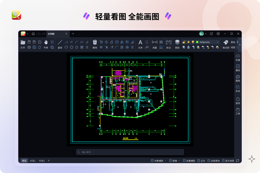Use the 格式刷 (Format Painter) tool
The height and width of the screenshot is (173, 260).
[226, 44]
